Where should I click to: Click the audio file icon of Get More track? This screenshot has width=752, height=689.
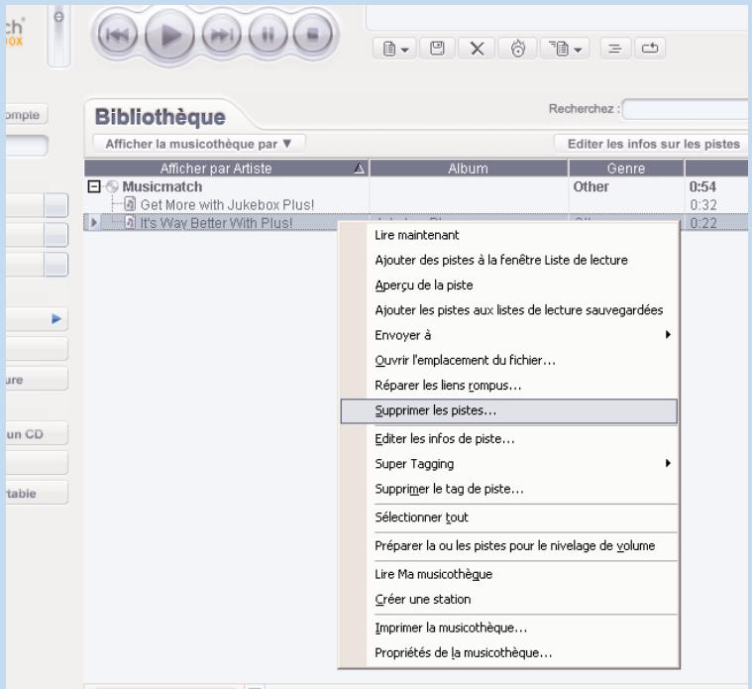pyautogui.click(x=130, y=204)
